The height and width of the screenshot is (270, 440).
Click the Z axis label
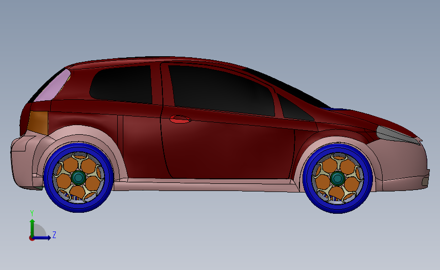(54, 235)
